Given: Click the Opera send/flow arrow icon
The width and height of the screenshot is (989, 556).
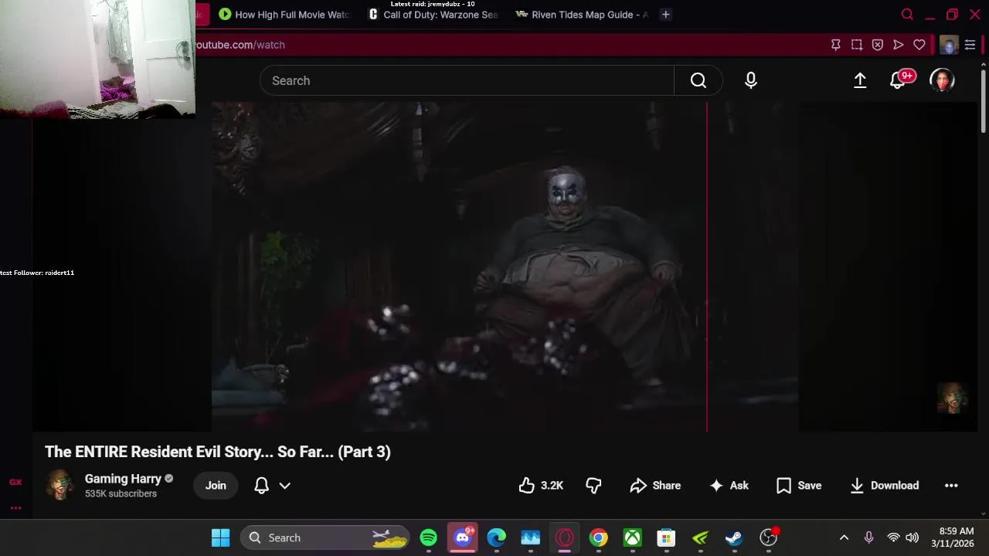Looking at the screenshot, I should [x=899, y=45].
